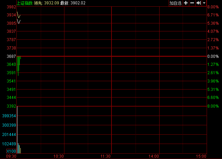
Task: Open the dropdown arrow beside the toolbar icons
Action: pos(204,3)
